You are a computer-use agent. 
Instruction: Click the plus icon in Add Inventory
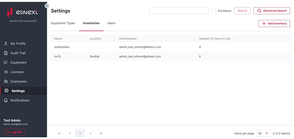(x=264, y=24)
